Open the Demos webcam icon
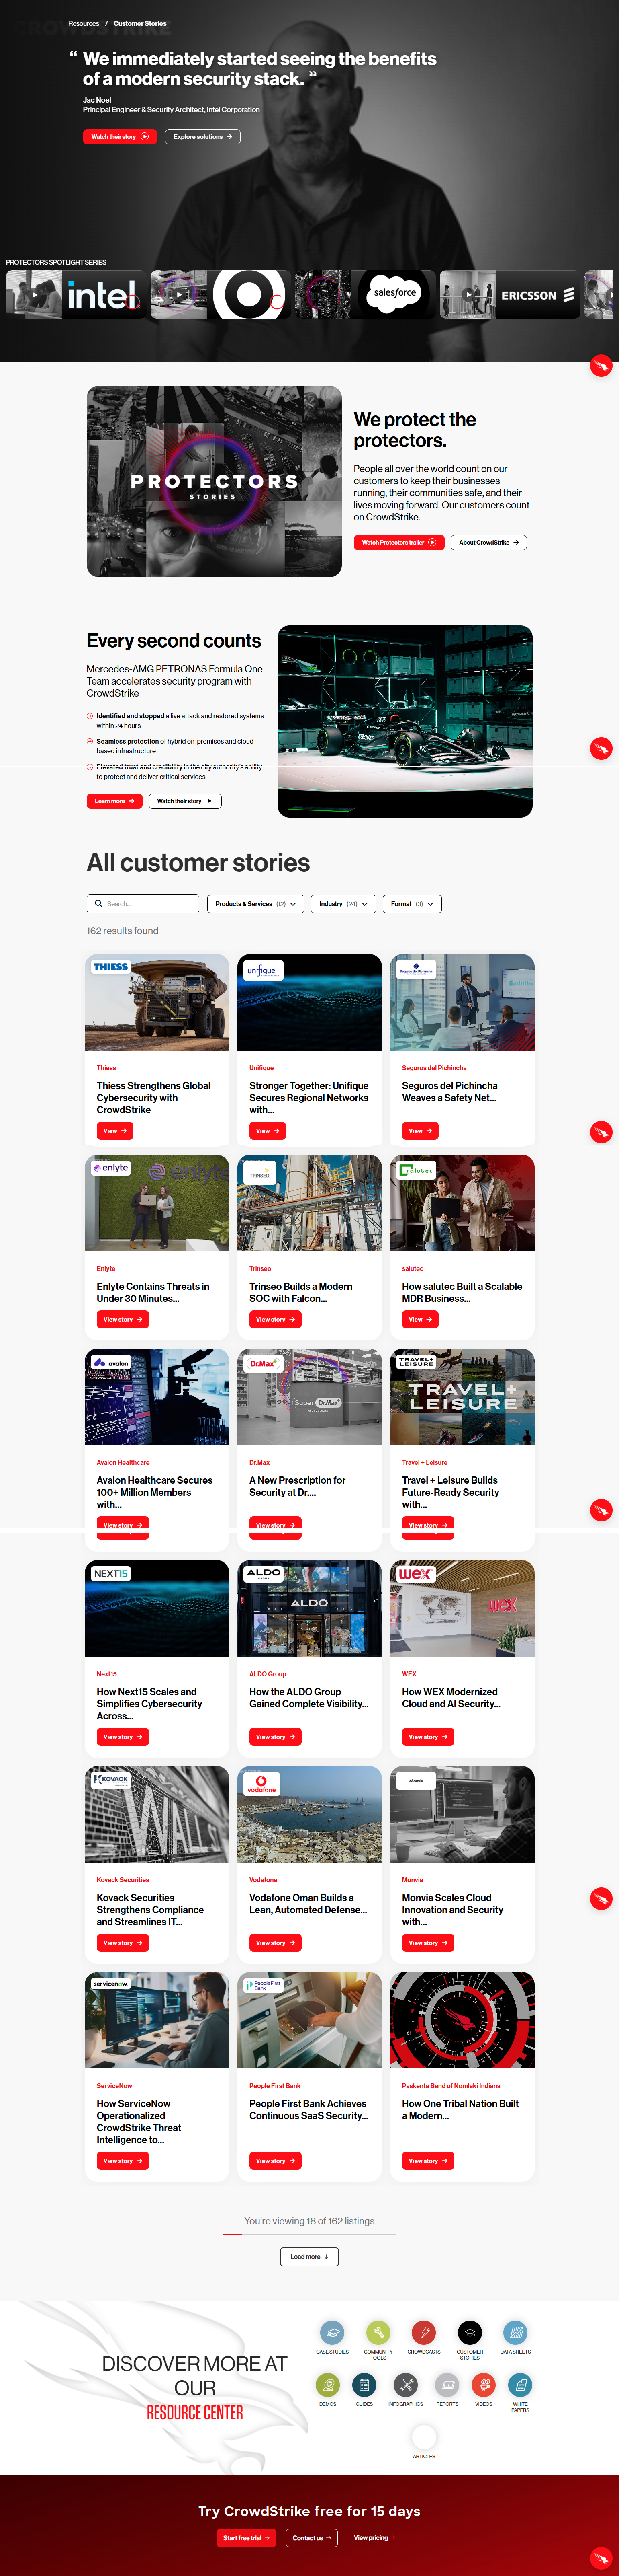The image size is (619, 2576). 327,2384
